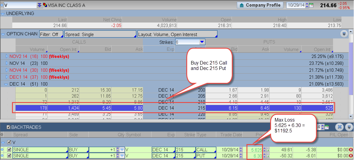Close the Backtrades panel with the X
The height and width of the screenshot is (160, 354).
[x=339, y=127]
